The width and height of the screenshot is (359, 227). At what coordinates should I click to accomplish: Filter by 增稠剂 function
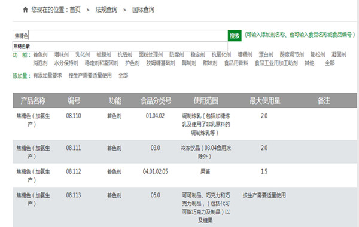[245, 54]
